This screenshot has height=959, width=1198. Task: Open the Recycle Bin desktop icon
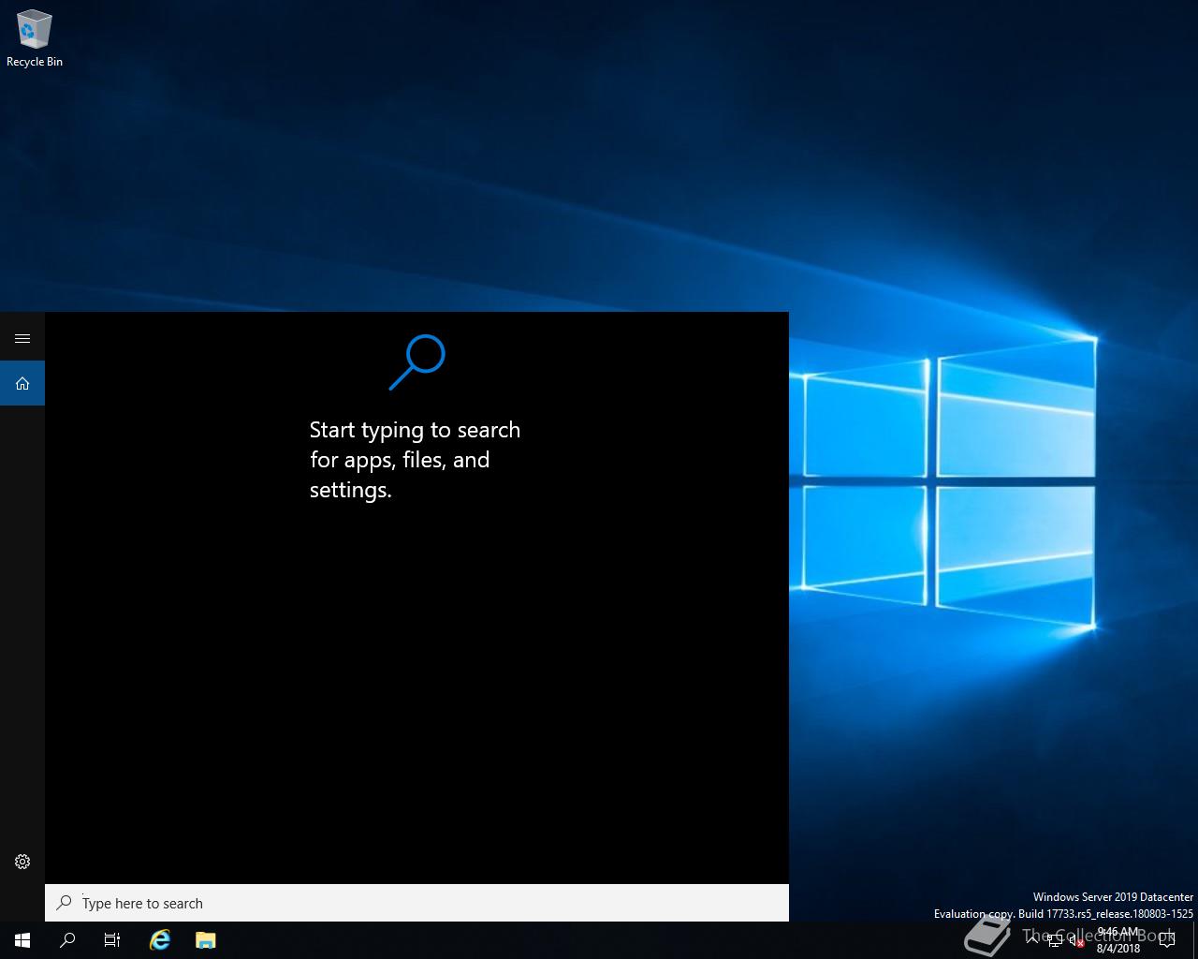(35, 39)
